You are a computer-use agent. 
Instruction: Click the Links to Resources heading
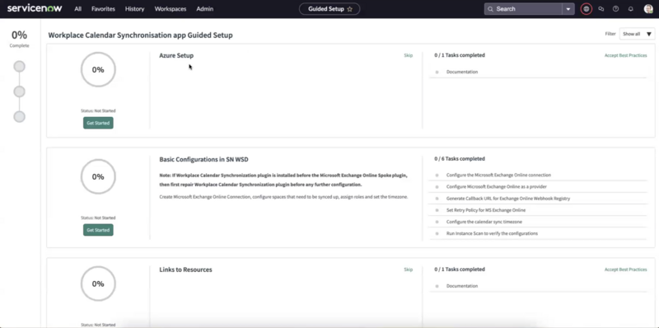coord(185,269)
